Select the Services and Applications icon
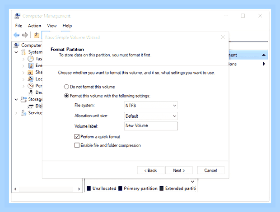Screen dimensions: 280x212 (23, 113)
